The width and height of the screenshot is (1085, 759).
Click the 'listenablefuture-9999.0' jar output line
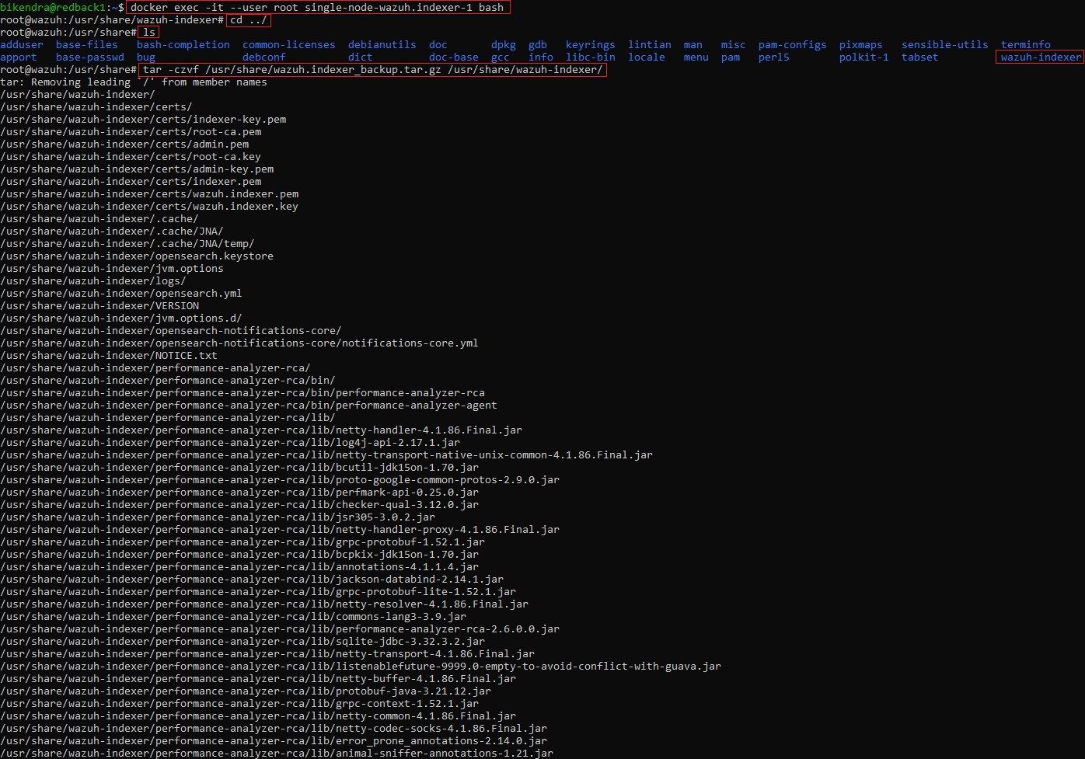coord(361,666)
